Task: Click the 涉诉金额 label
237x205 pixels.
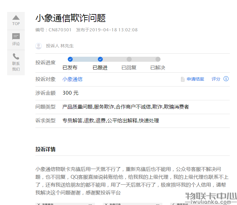Action: coord(45,93)
